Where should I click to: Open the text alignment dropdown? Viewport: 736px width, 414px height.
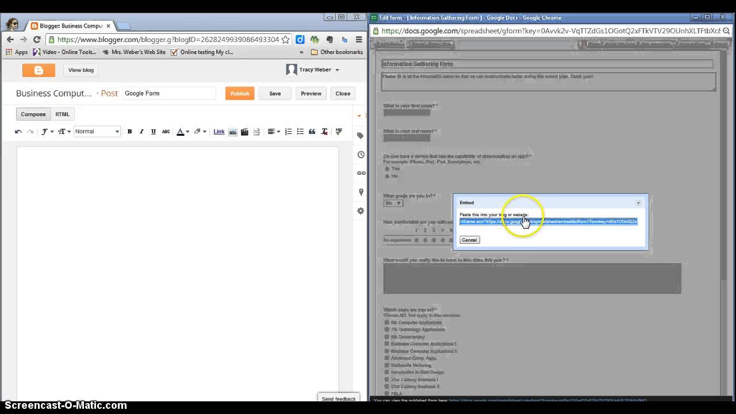click(x=274, y=132)
